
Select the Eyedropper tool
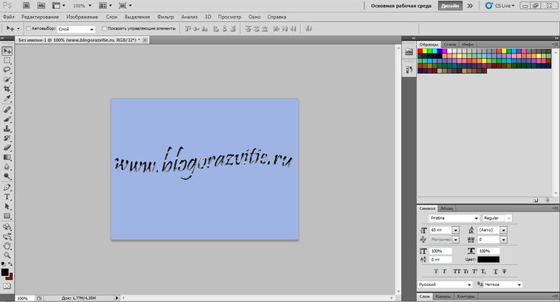click(7, 98)
